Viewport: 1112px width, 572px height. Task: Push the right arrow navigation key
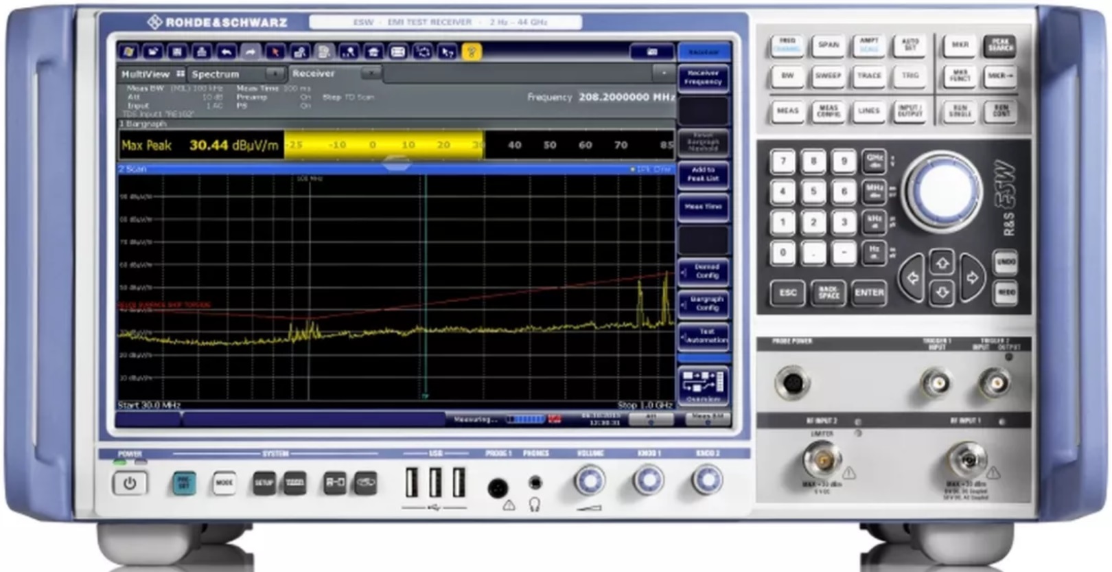972,278
